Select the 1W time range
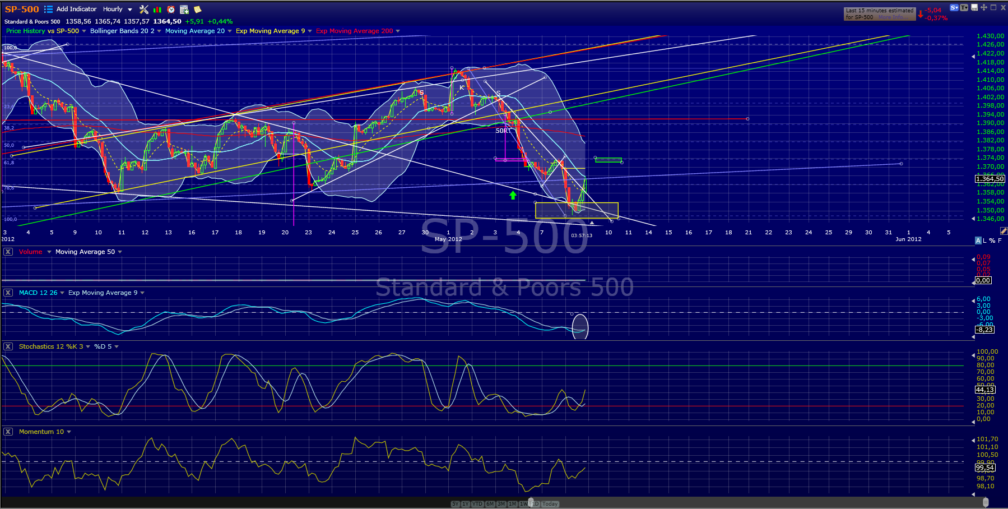This screenshot has height=509, width=1008. (524, 504)
